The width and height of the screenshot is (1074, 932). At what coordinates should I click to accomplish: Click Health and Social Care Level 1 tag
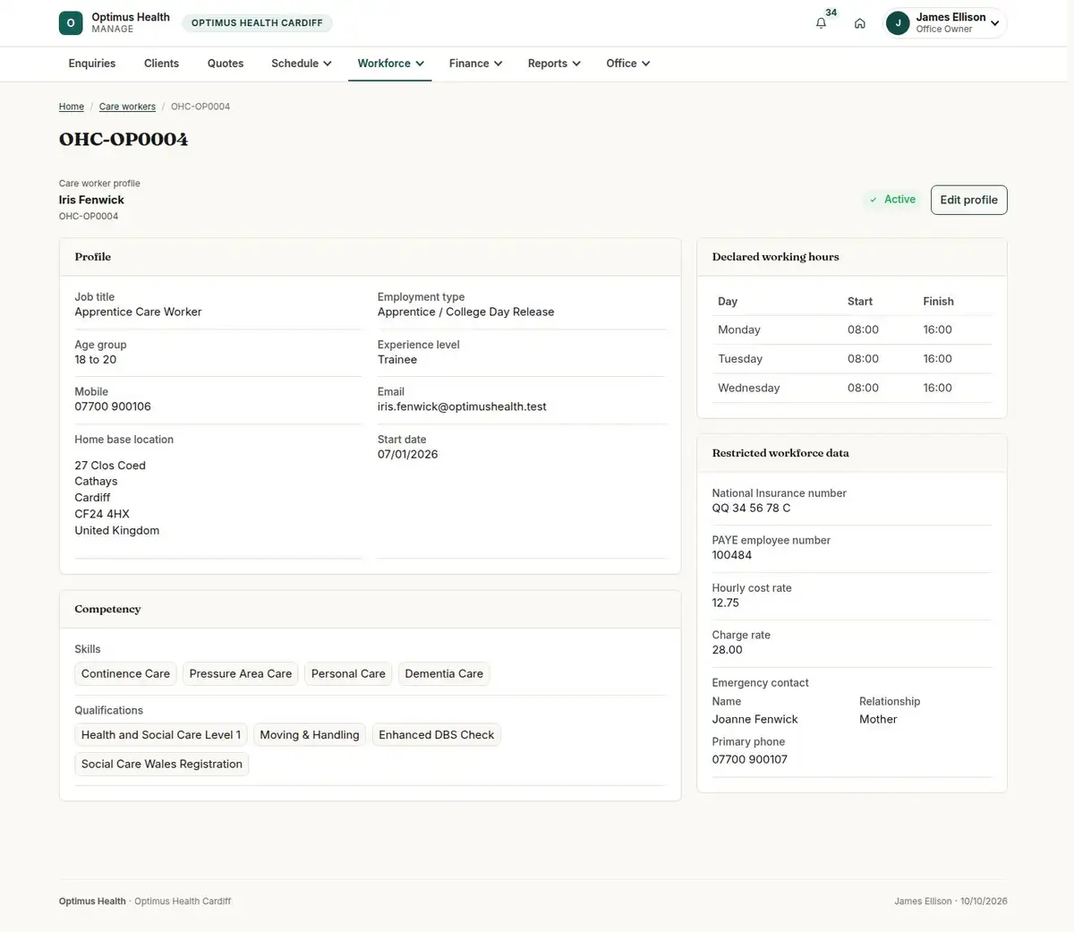click(161, 735)
